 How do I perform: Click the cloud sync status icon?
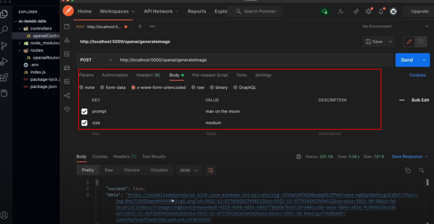pyautogui.click(x=324, y=11)
